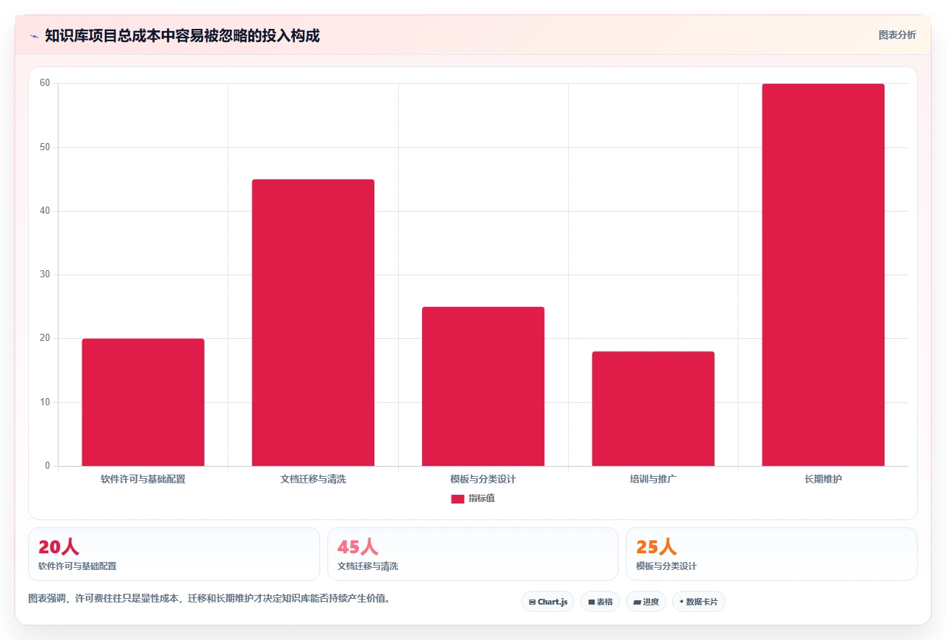Click the 图表强调 summary sentence below cards
The image size is (946, 640).
coord(210,599)
